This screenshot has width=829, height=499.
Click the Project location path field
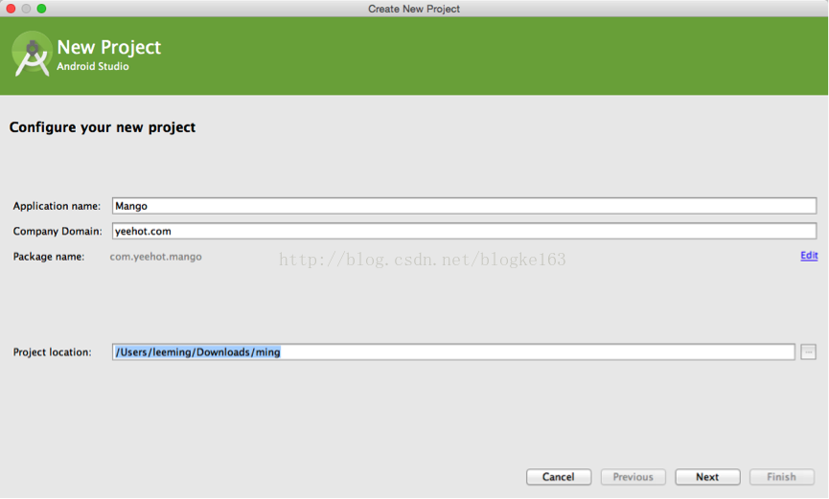[453, 352]
